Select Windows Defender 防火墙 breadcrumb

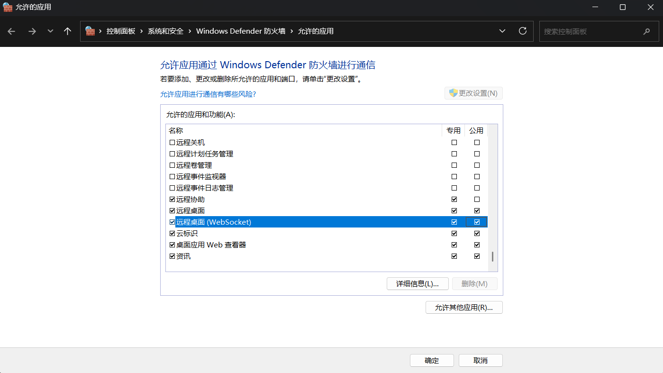point(241,31)
